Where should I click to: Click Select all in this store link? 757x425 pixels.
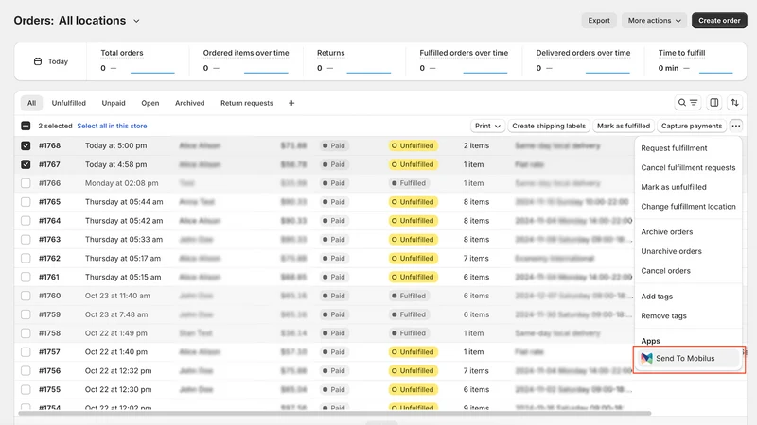(x=112, y=126)
